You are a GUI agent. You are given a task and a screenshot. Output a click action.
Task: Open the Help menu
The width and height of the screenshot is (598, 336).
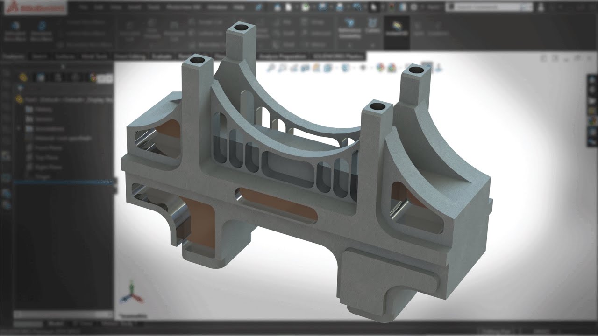tap(239, 8)
